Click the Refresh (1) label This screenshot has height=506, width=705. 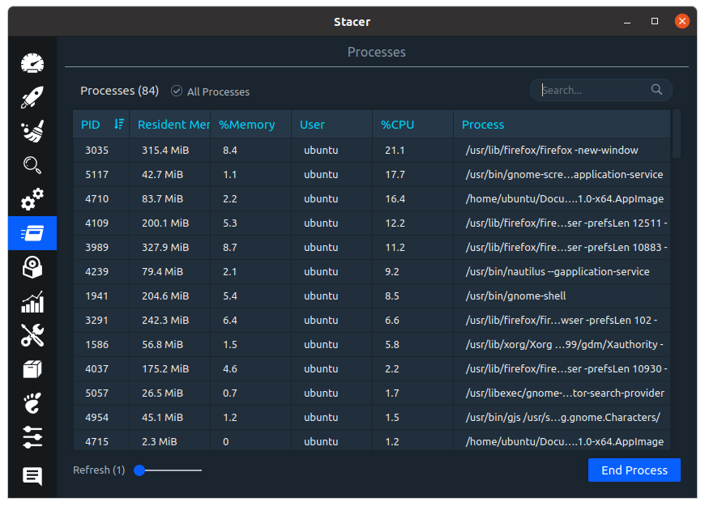[x=99, y=470]
